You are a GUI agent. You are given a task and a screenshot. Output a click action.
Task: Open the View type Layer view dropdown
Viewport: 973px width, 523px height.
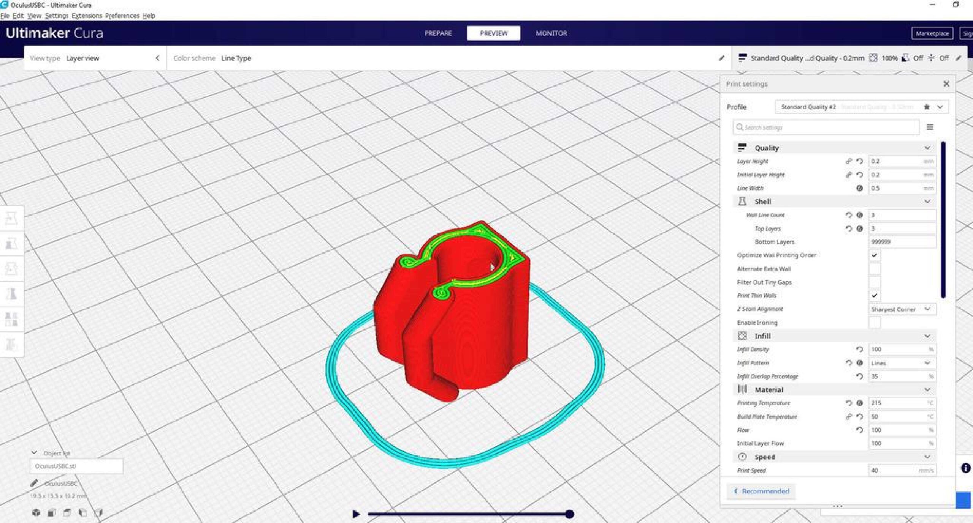pyautogui.click(x=95, y=58)
